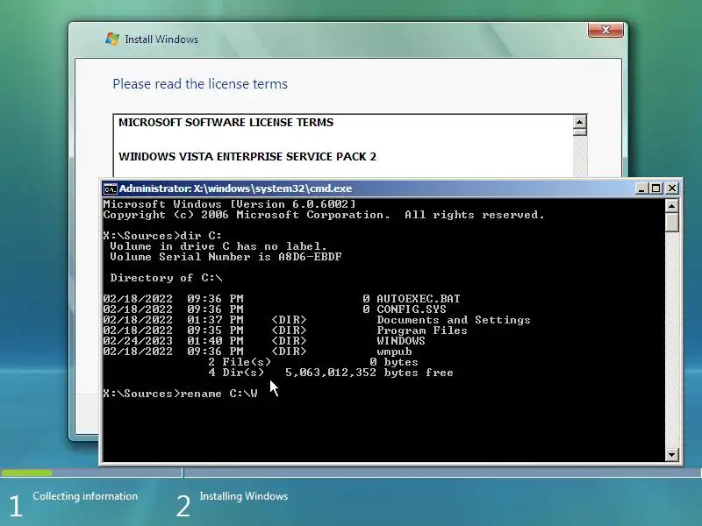Close the cmd.exe command prompt window
Image resolution: width=702 pixels, height=526 pixels.
[672, 188]
